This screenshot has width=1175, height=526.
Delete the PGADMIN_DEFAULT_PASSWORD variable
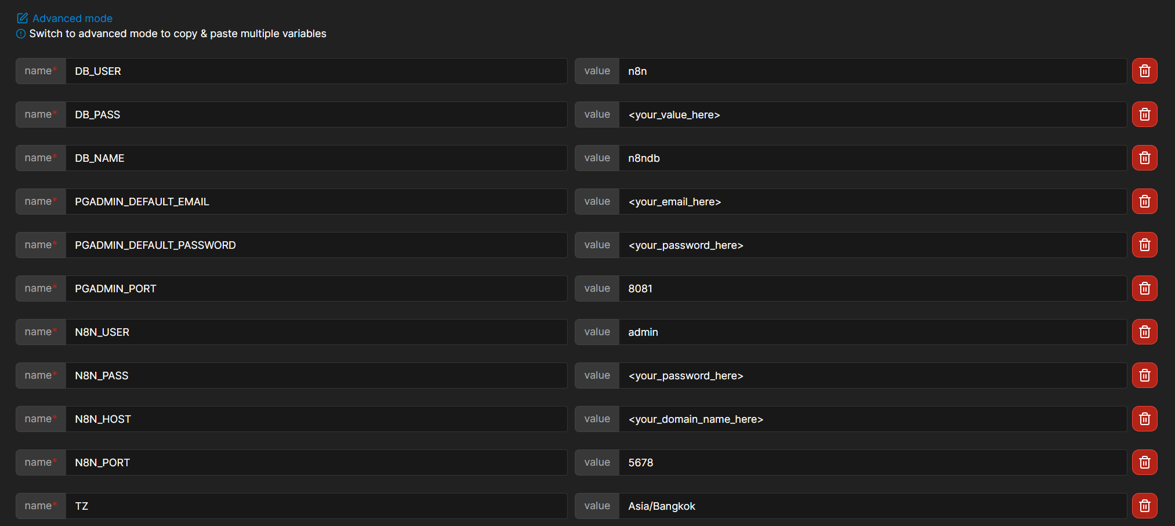[1144, 245]
